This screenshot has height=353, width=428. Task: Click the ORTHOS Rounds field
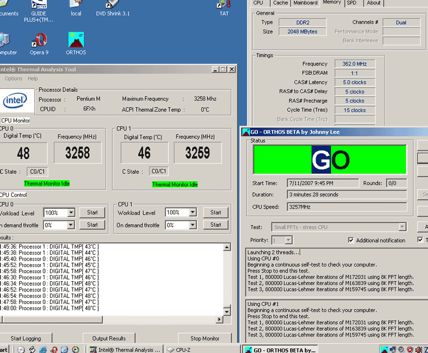(397, 183)
